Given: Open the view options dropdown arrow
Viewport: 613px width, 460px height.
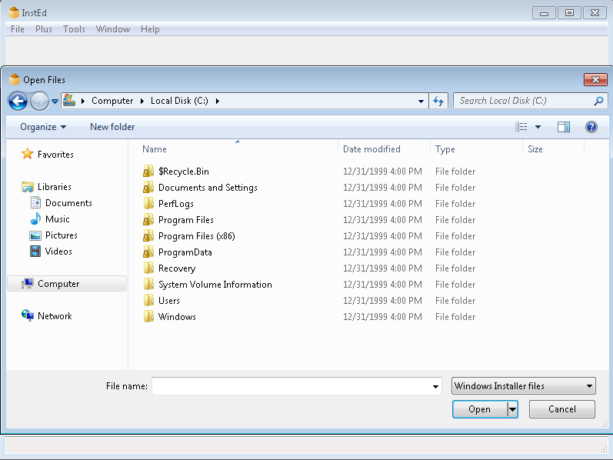Looking at the screenshot, I should point(538,127).
